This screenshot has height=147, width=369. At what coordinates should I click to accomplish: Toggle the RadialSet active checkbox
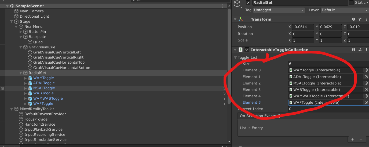pos(248,3)
